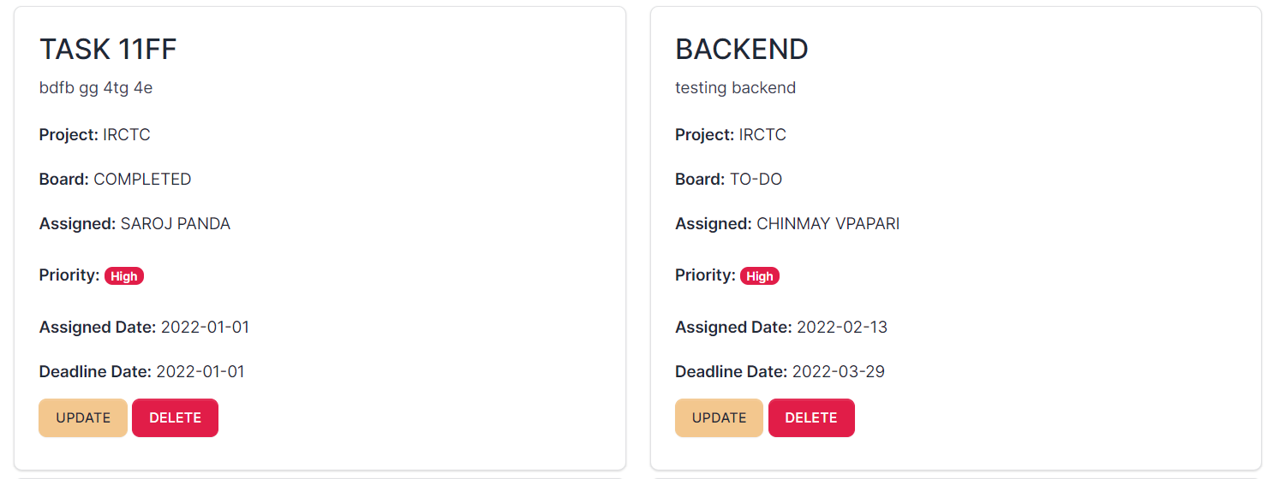This screenshot has height=479, width=1279.
Task: Select the BACKEND card title
Action: [742, 50]
